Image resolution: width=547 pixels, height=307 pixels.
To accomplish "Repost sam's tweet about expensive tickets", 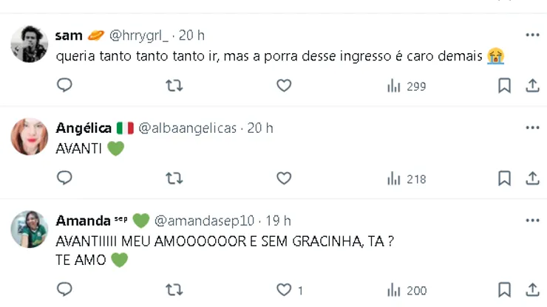I will [x=174, y=86].
